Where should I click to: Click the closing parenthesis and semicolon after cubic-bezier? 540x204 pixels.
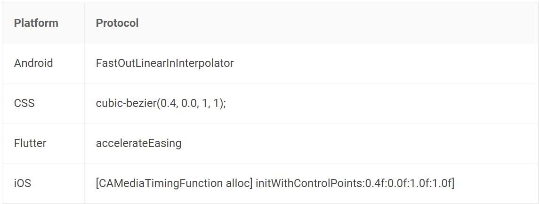[x=223, y=103]
